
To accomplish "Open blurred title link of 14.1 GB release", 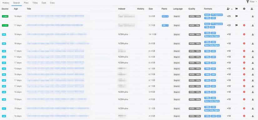I will coord(57,34).
